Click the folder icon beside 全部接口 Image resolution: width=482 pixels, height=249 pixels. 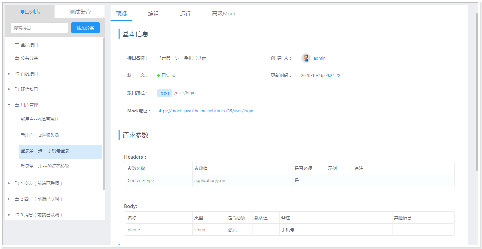coord(17,44)
